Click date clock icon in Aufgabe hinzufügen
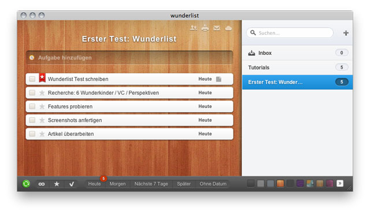The width and height of the screenshot is (370, 215). [32, 58]
